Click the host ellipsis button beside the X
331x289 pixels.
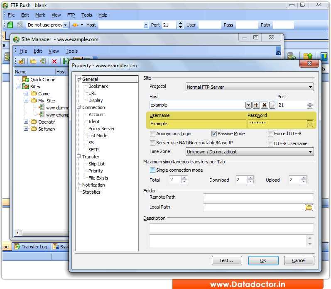[272, 105]
